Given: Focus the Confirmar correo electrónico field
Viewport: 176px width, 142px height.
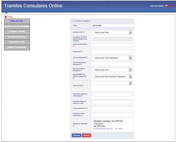Looking at the screenshot, I should point(112,115).
